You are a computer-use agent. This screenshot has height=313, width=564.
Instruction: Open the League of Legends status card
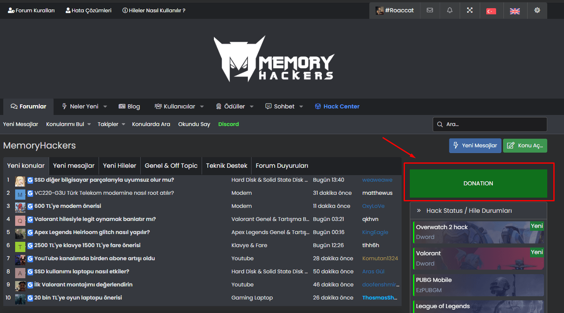479,306
